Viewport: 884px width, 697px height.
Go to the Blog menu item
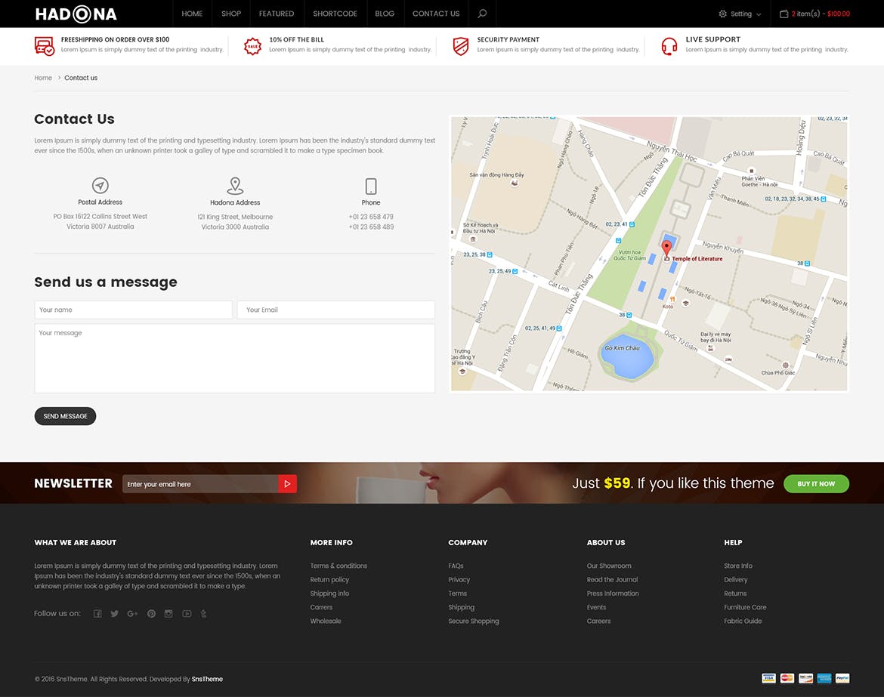point(385,14)
